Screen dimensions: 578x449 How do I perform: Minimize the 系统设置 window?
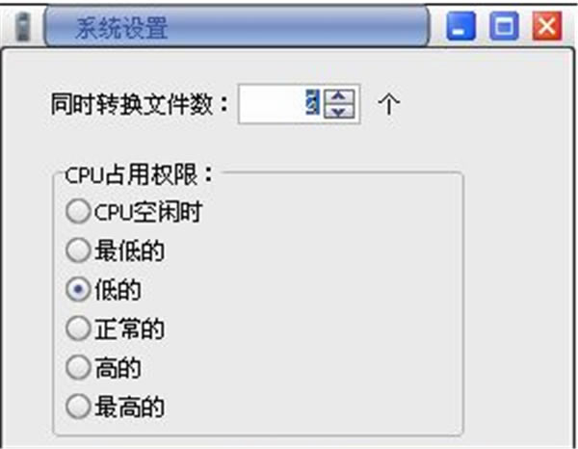pos(460,26)
